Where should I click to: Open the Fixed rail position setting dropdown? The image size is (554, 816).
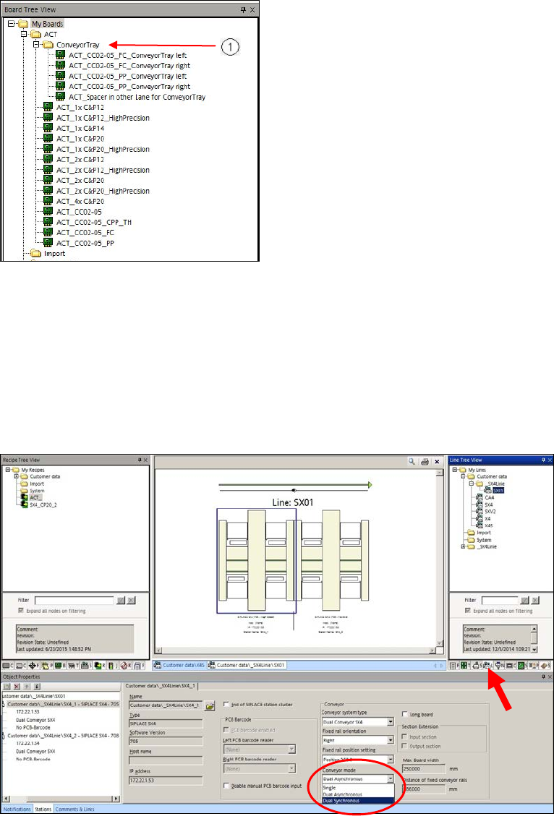pyautogui.click(x=390, y=760)
